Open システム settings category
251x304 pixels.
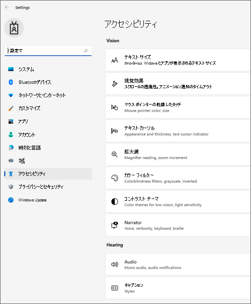pos(48,69)
